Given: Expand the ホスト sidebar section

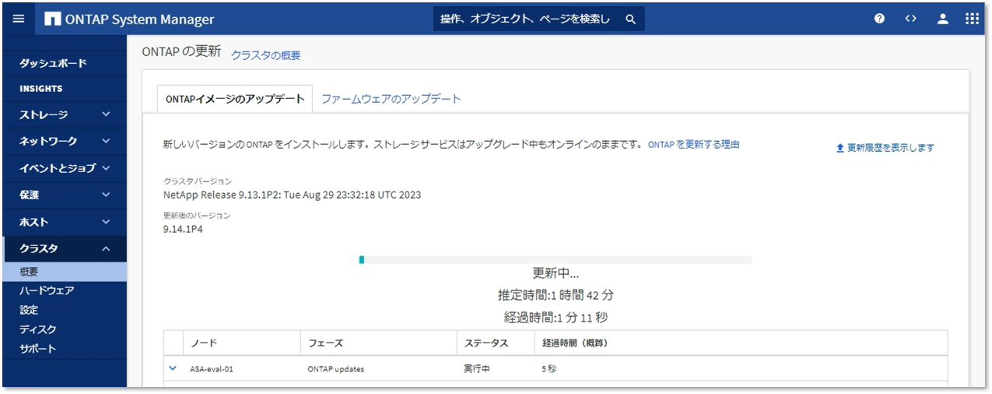Looking at the screenshot, I should click(x=64, y=222).
